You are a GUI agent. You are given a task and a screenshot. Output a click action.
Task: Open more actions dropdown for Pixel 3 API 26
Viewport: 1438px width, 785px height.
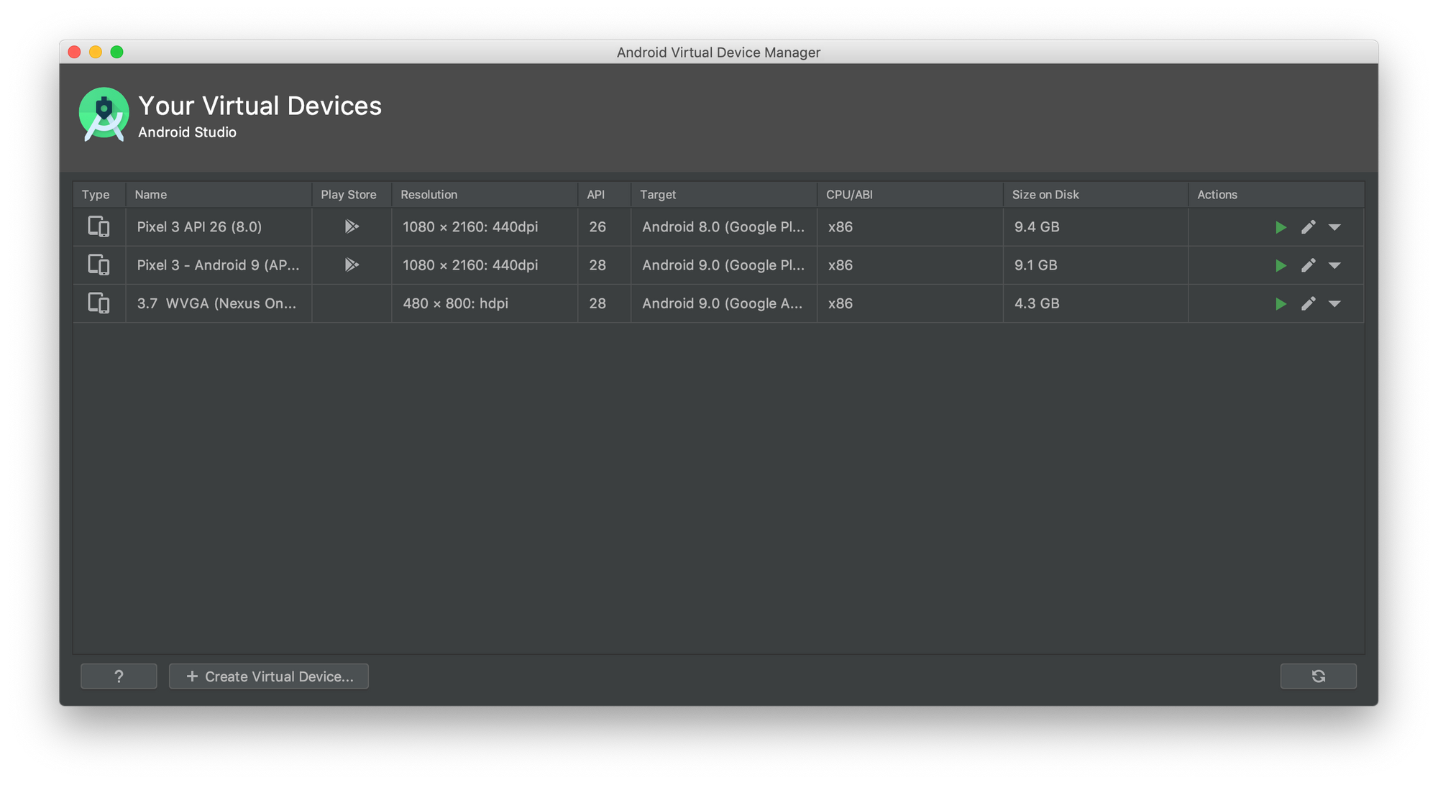pyautogui.click(x=1334, y=227)
